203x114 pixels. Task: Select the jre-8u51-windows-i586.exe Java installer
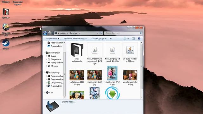pyautogui.click(x=130, y=53)
